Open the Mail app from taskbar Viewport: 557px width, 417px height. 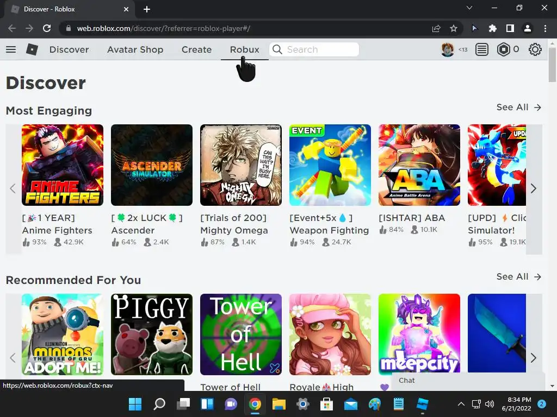coord(351,404)
